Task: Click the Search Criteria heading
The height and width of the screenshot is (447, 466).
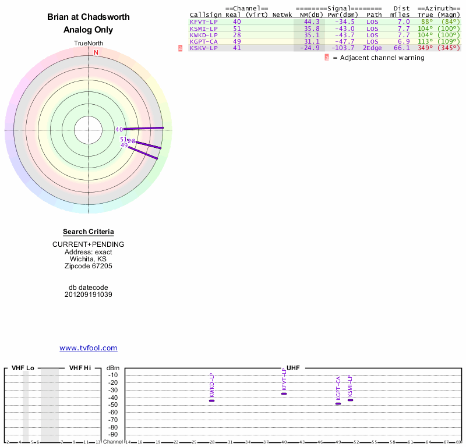Action: tap(89, 232)
